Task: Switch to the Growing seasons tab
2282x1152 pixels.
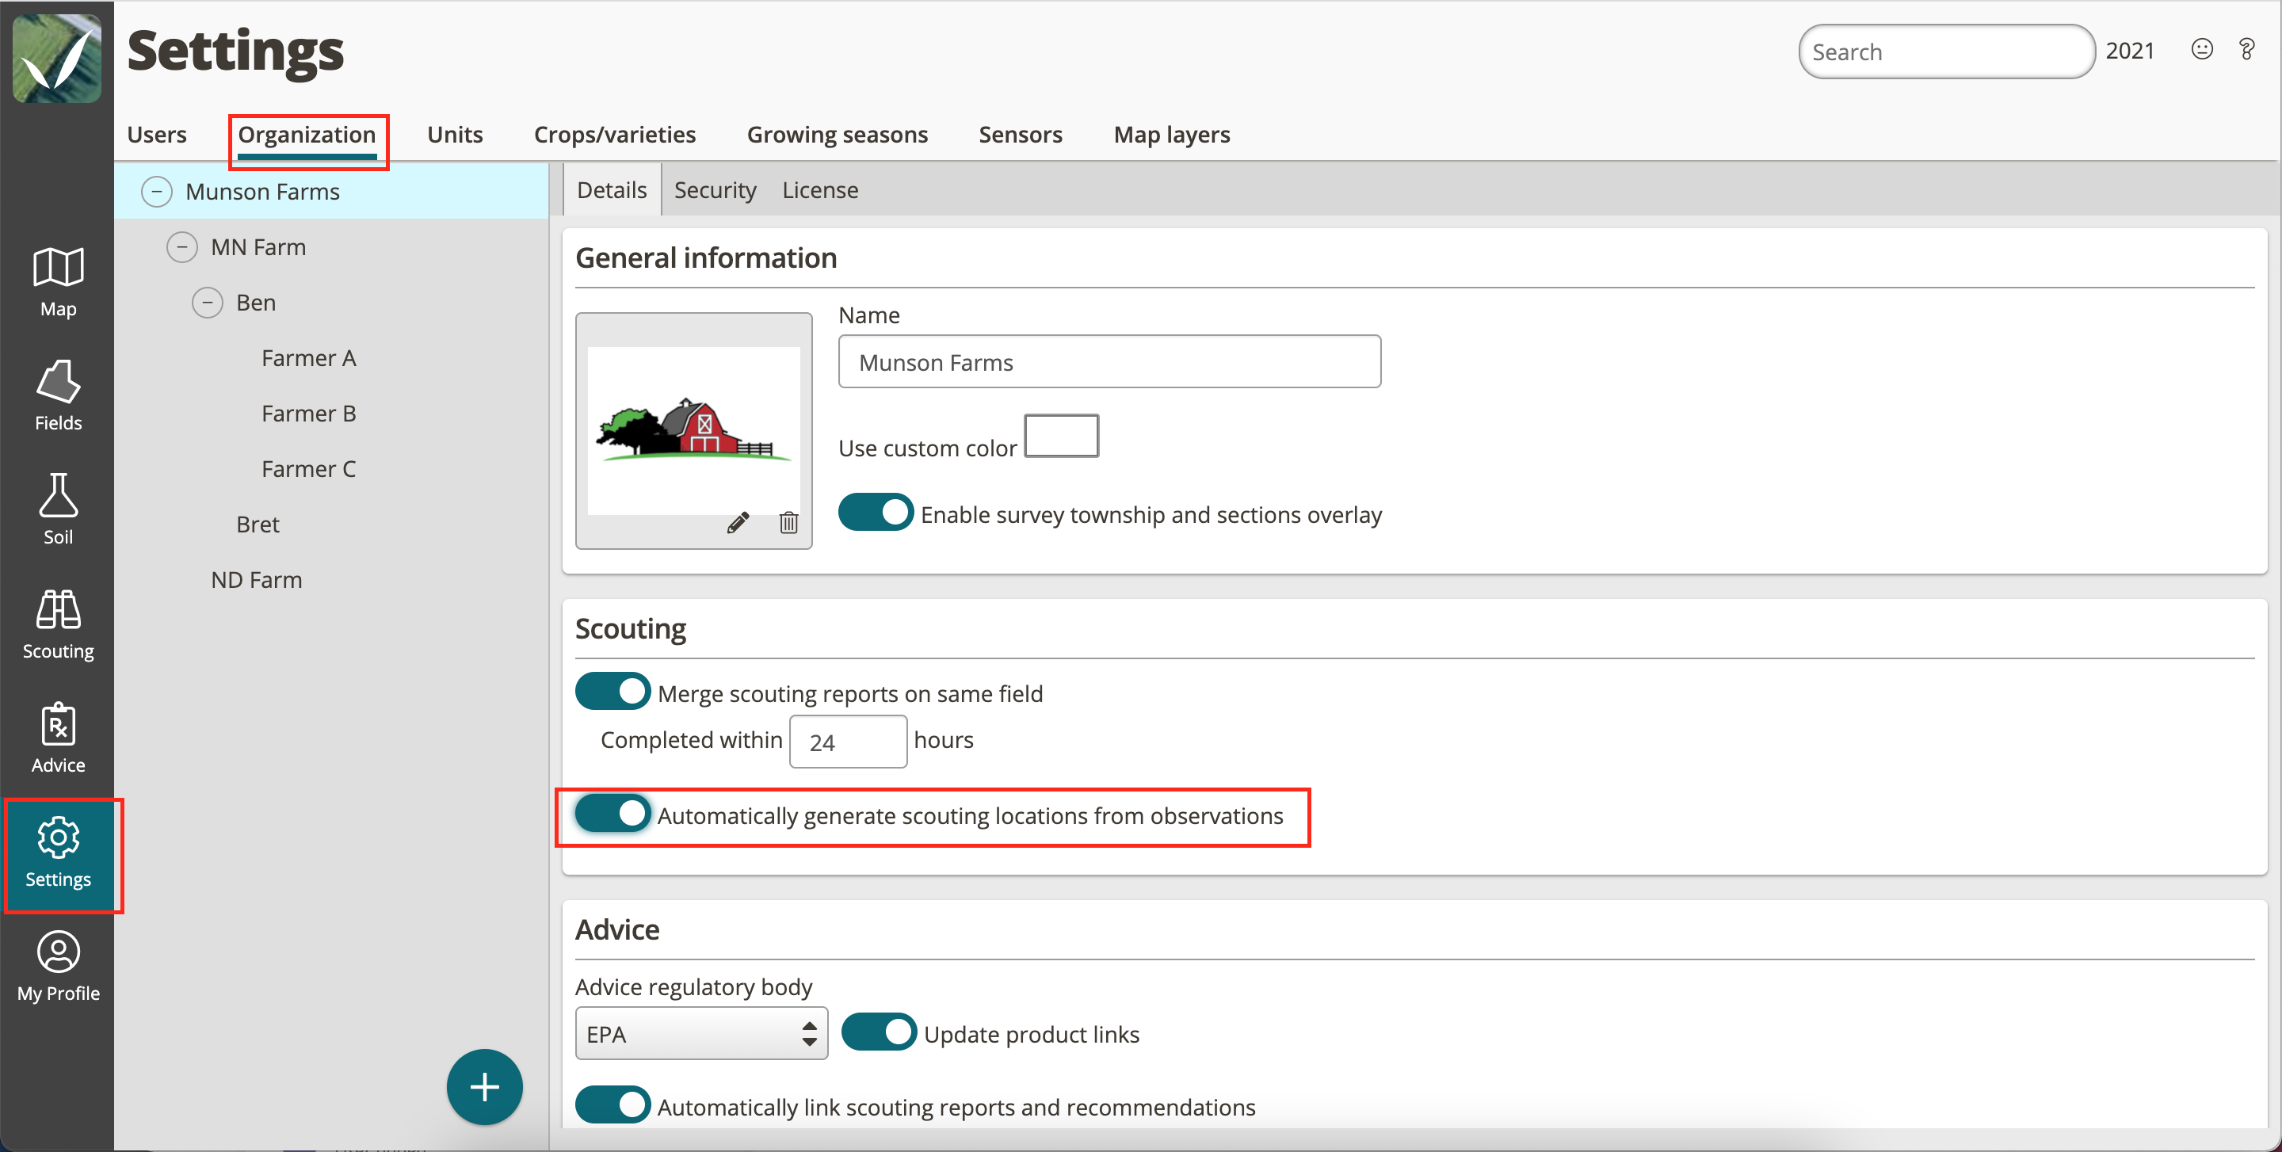Action: 836,135
